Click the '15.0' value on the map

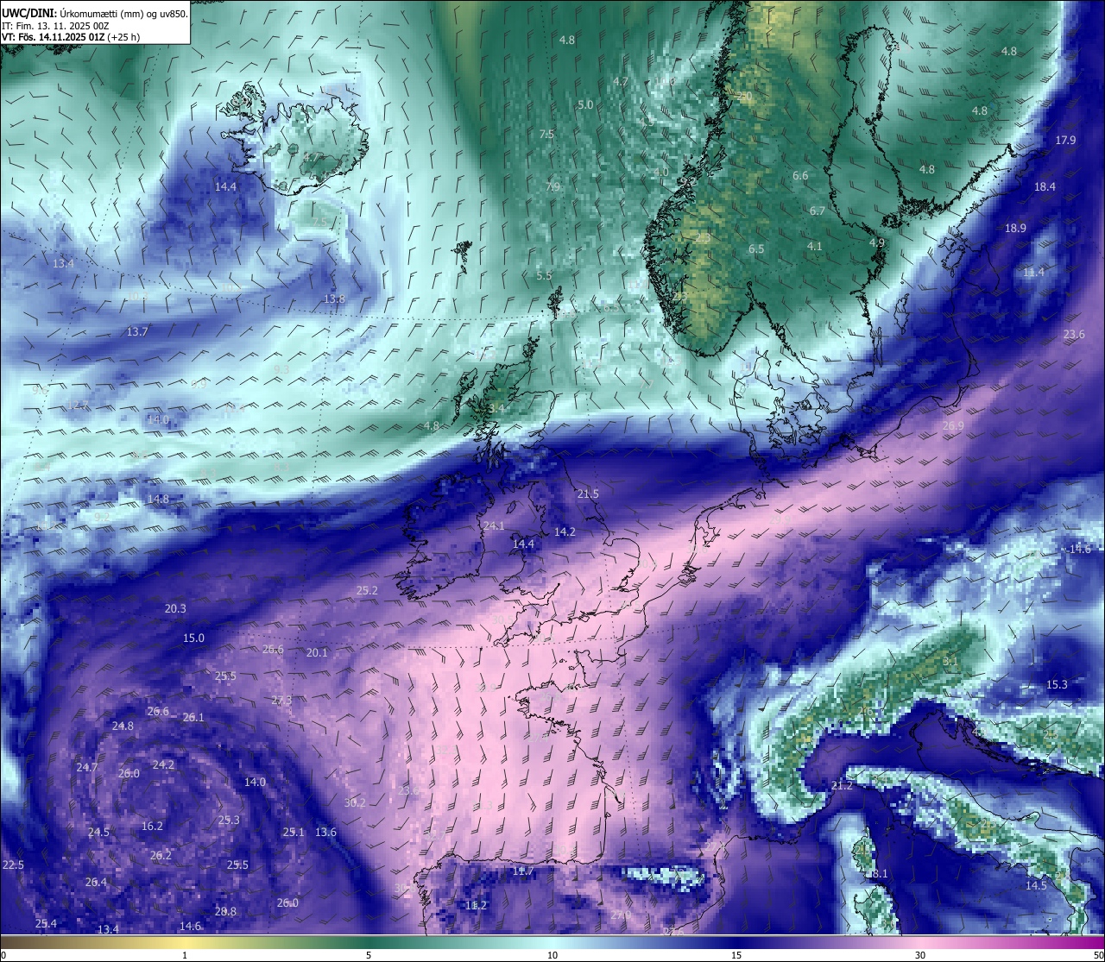coord(193,638)
